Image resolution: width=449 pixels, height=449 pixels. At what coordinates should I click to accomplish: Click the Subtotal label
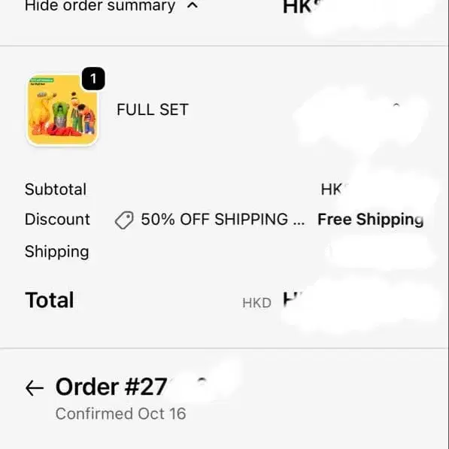56,190
